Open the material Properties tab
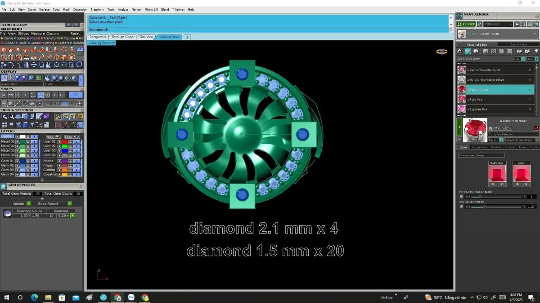Viewport: 540px width, 303px height. pyautogui.click(x=480, y=147)
